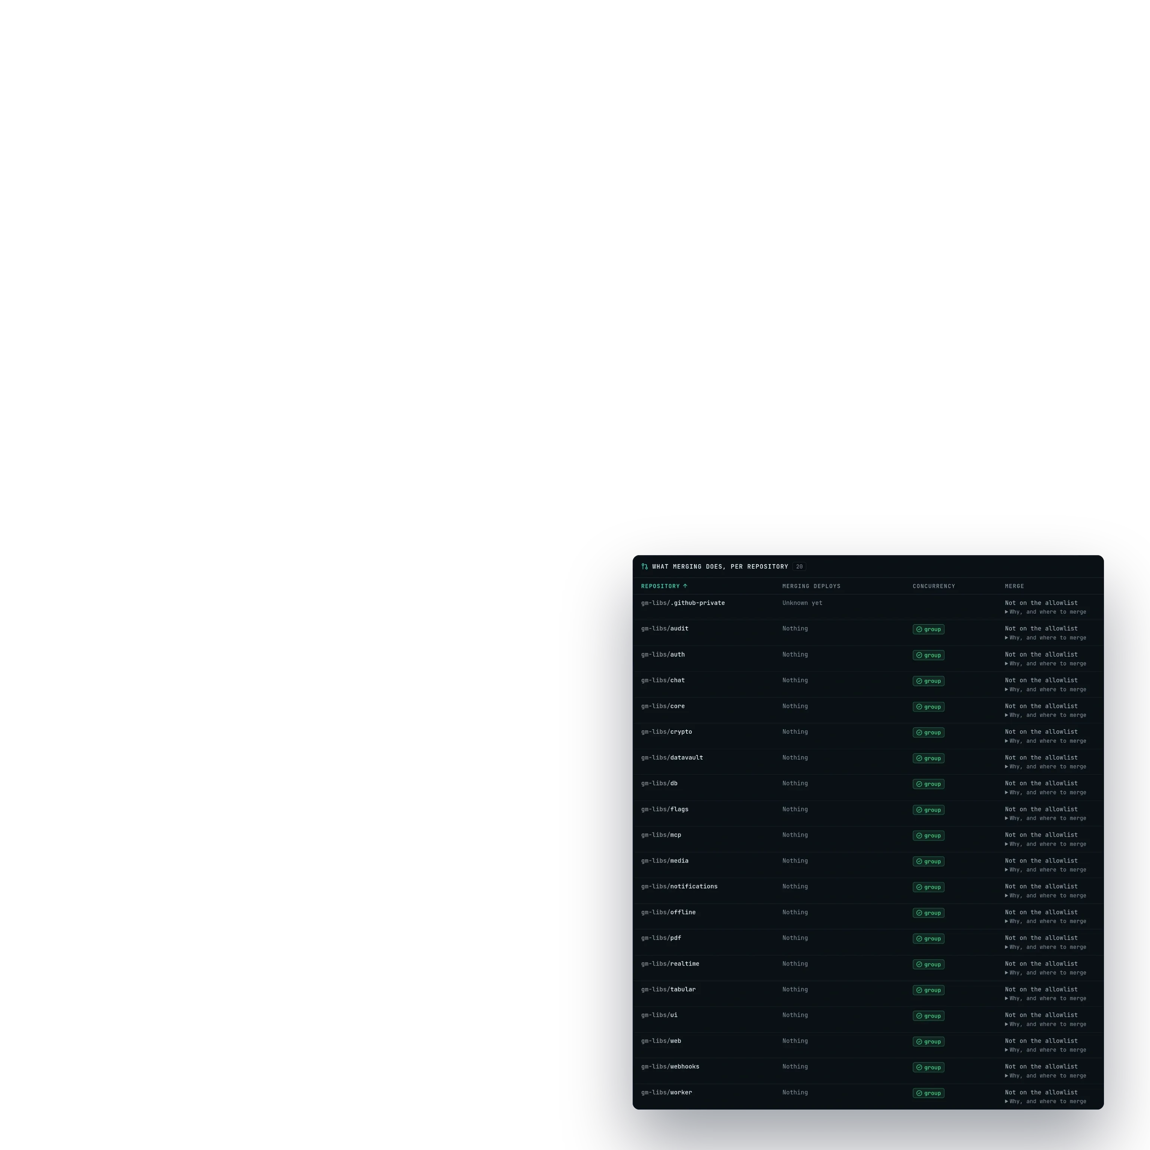Expand 'Why, and where to merge' for notifications
Image resolution: width=1150 pixels, height=1150 pixels.
1045,896
